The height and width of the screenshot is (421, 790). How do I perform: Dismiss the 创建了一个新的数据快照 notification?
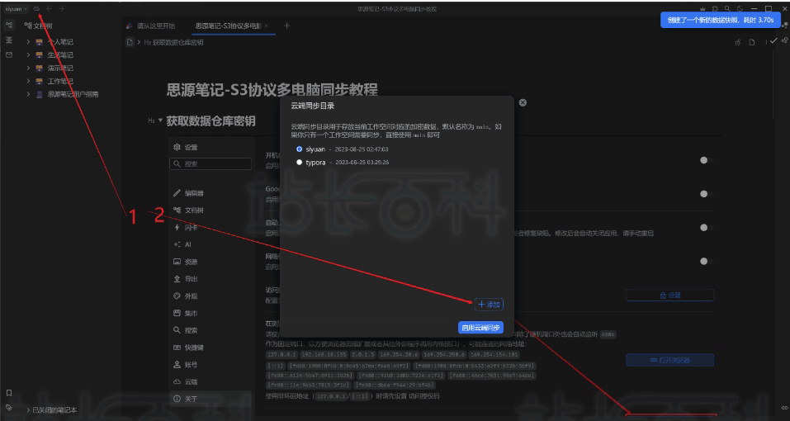click(721, 20)
